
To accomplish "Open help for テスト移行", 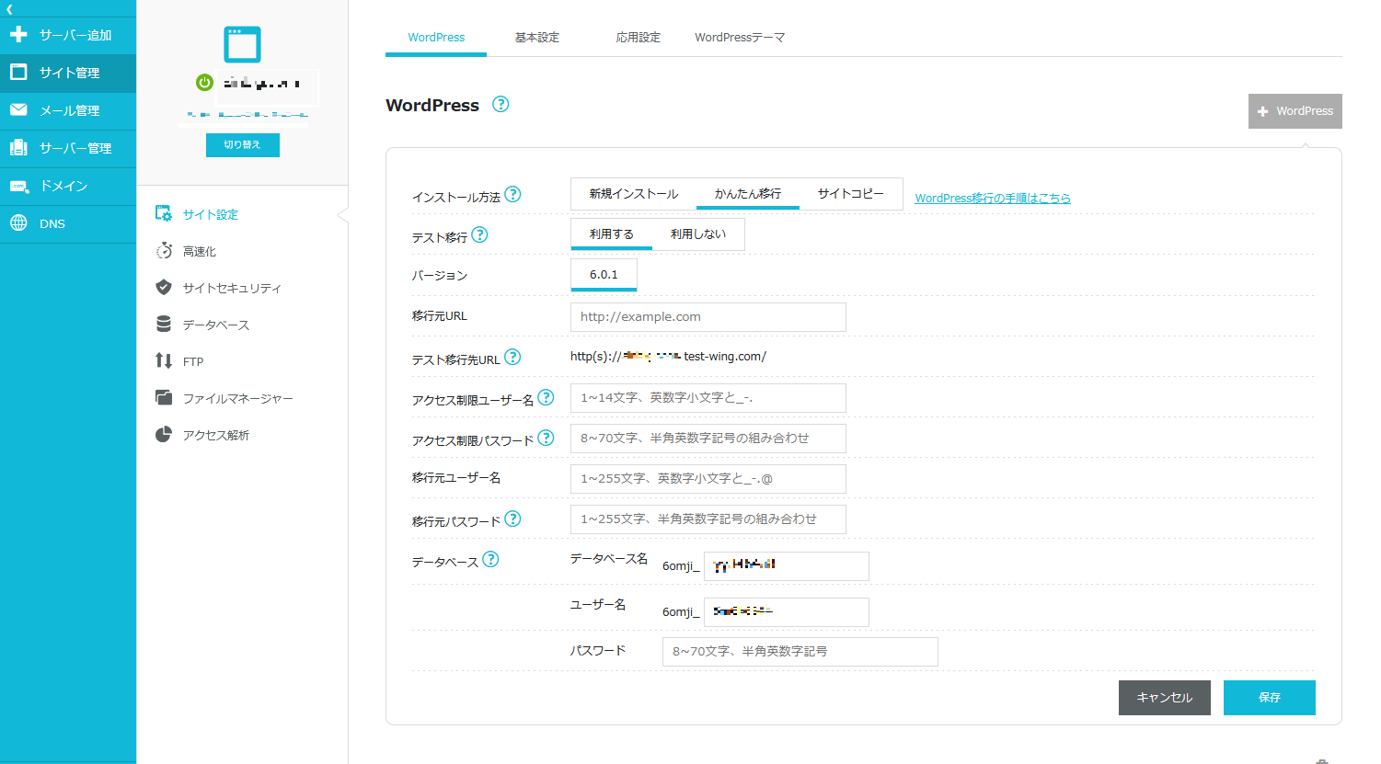I will pos(479,234).
